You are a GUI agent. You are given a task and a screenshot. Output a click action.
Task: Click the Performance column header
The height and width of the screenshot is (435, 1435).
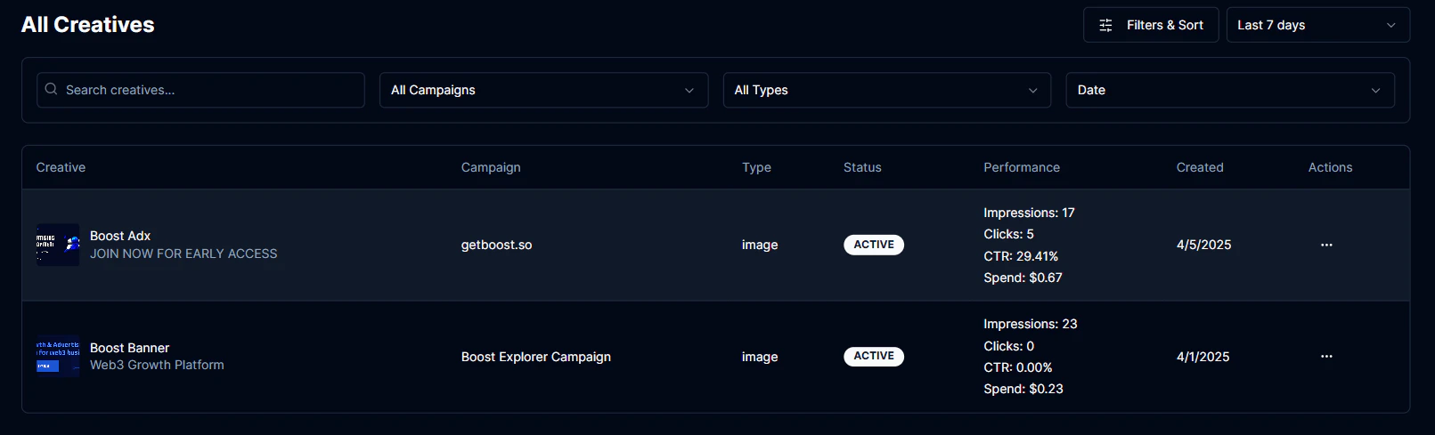1022,167
